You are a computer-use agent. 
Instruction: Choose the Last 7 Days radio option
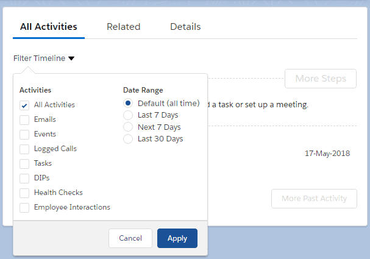point(128,115)
